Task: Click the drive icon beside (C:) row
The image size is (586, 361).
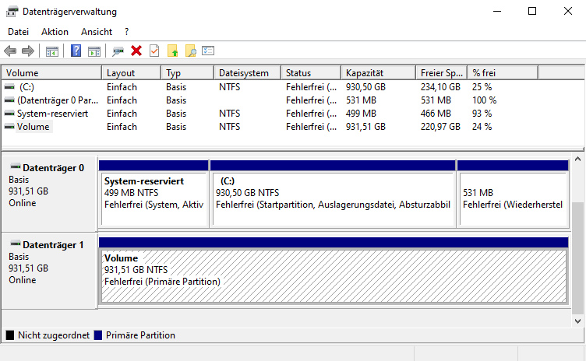Action: point(9,87)
